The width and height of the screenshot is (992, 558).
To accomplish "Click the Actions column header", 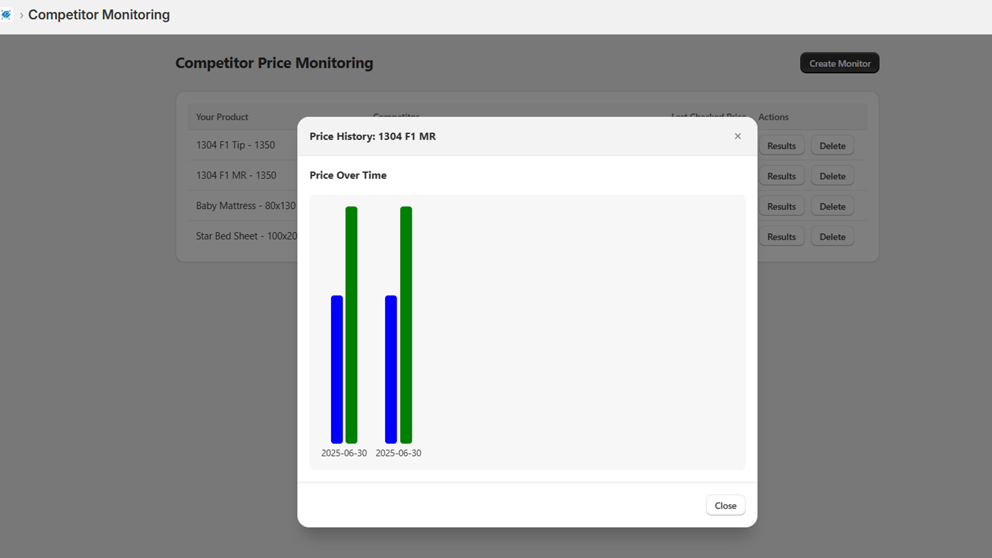I will (x=773, y=117).
